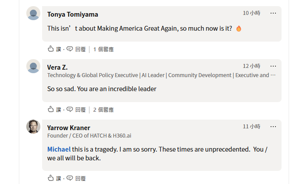Image resolution: width=307 pixels, height=184 pixels.
Task: Open Vera Z.'s profile avatar
Action: click(x=33, y=67)
